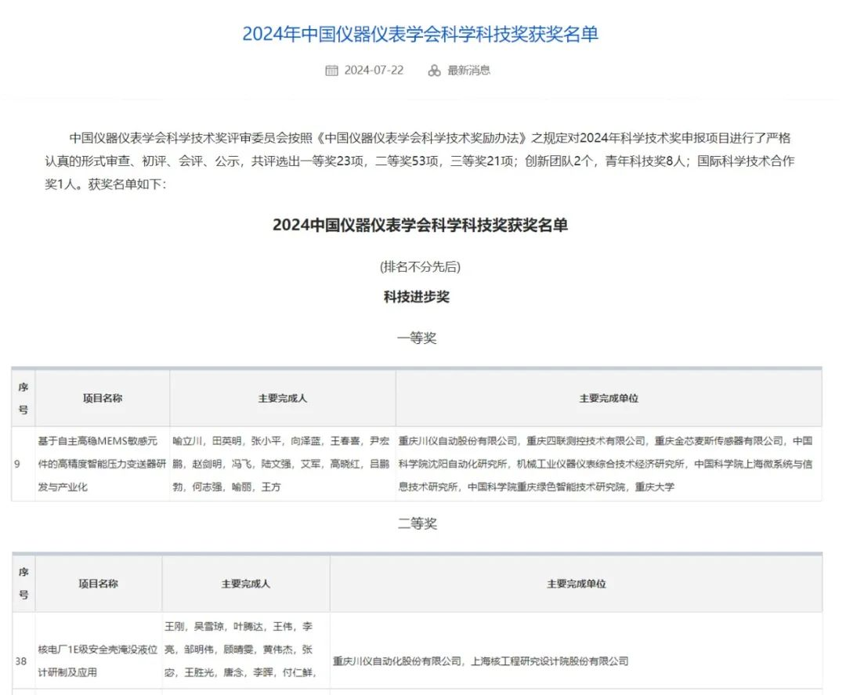Click the 一等奖 heading
Screen dimensions: 846x695
click(x=416, y=338)
